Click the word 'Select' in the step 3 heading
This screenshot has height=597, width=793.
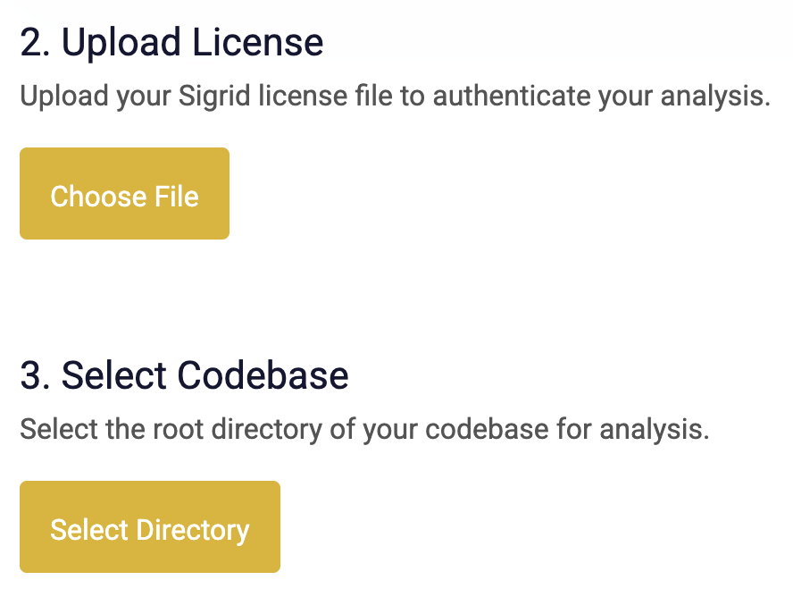coord(113,375)
